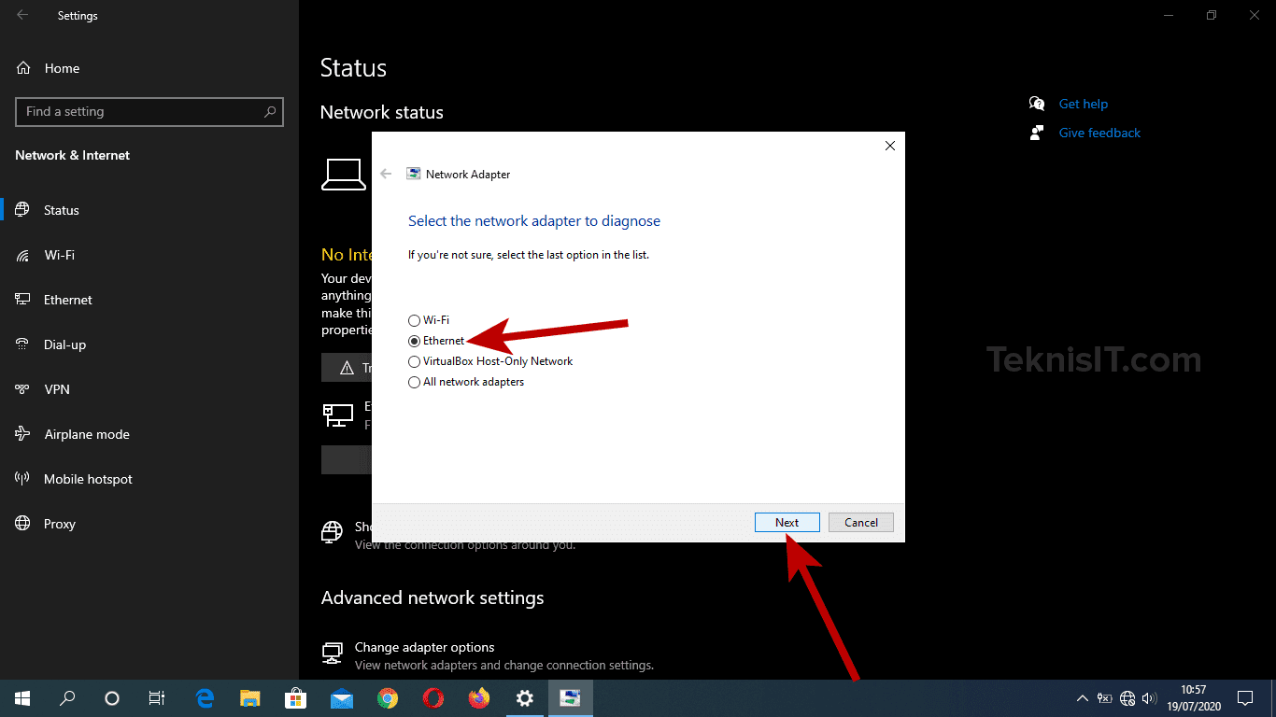
Task: Open Firefox from the taskbar
Action: pos(478,697)
